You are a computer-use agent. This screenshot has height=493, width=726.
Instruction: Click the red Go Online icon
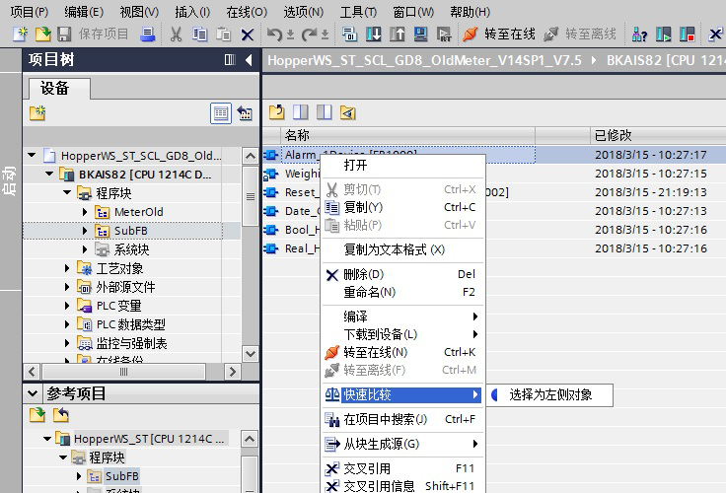coord(471,35)
